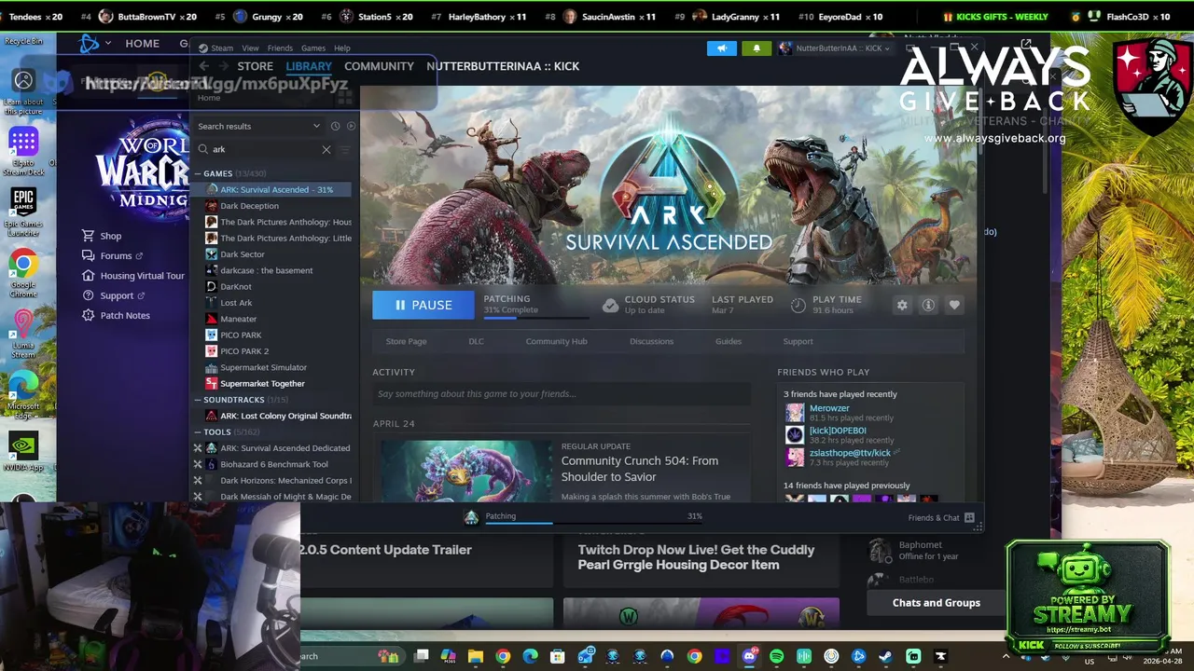Switch to the COMMUNITY tab
Image resolution: width=1194 pixels, height=671 pixels.
[x=379, y=66]
